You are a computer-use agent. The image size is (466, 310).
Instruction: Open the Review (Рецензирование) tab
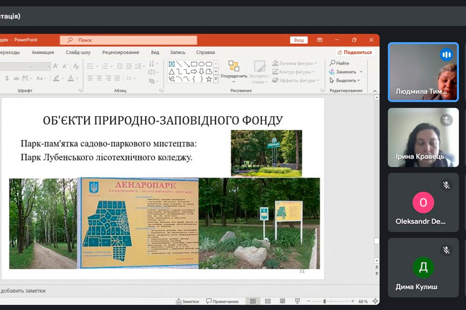120,52
